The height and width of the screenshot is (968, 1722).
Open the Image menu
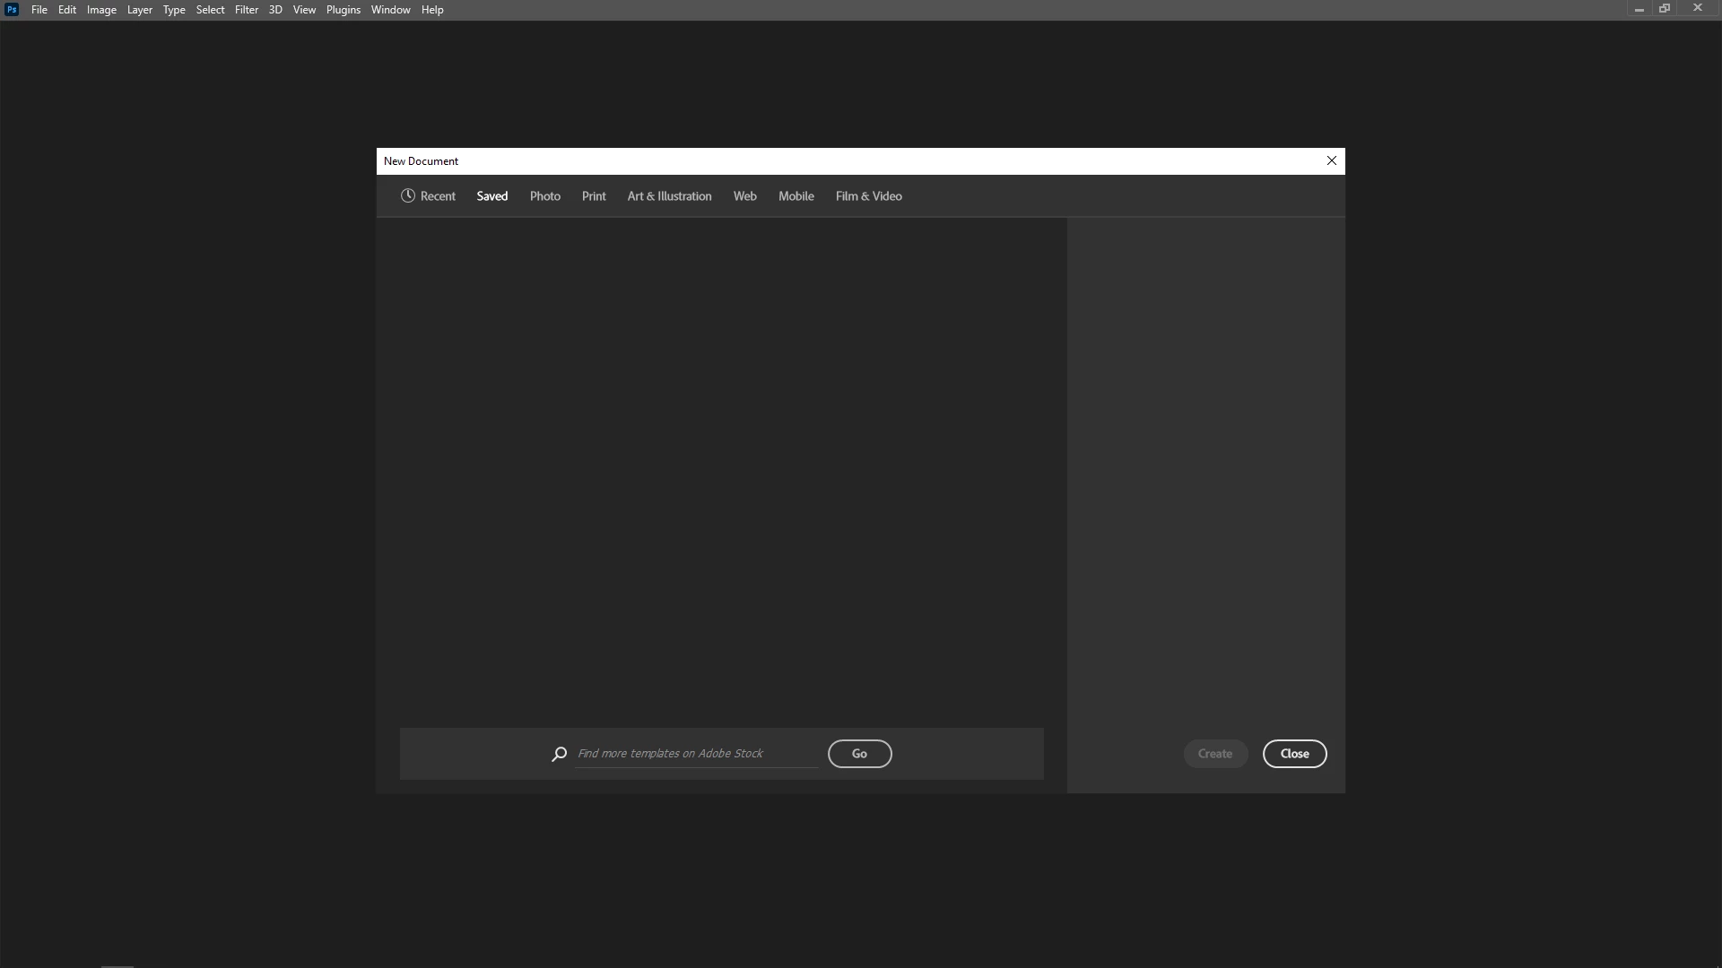pyautogui.click(x=101, y=10)
